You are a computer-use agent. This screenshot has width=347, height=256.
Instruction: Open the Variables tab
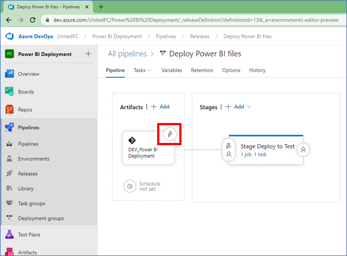point(172,70)
